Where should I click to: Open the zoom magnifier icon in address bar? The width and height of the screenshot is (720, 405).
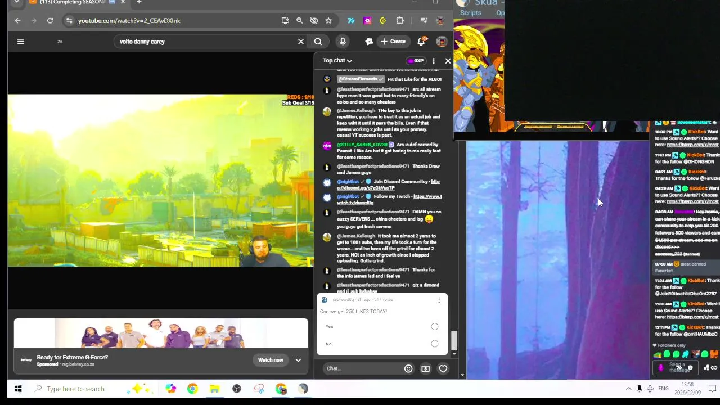(x=299, y=21)
